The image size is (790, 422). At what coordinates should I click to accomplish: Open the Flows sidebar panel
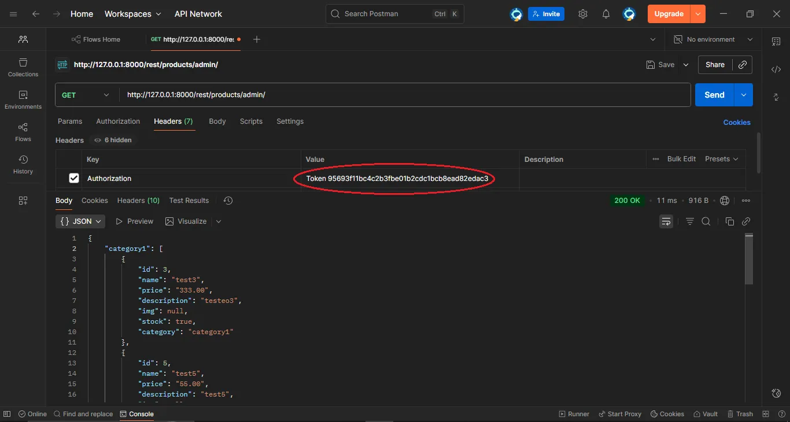(x=23, y=132)
